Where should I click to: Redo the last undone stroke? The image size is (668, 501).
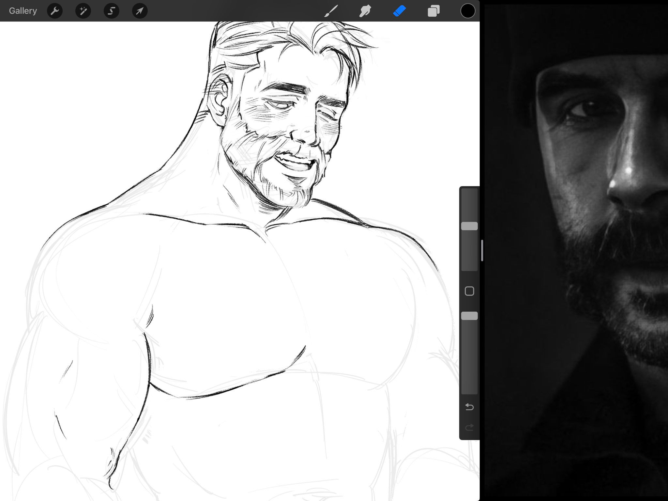(x=469, y=427)
